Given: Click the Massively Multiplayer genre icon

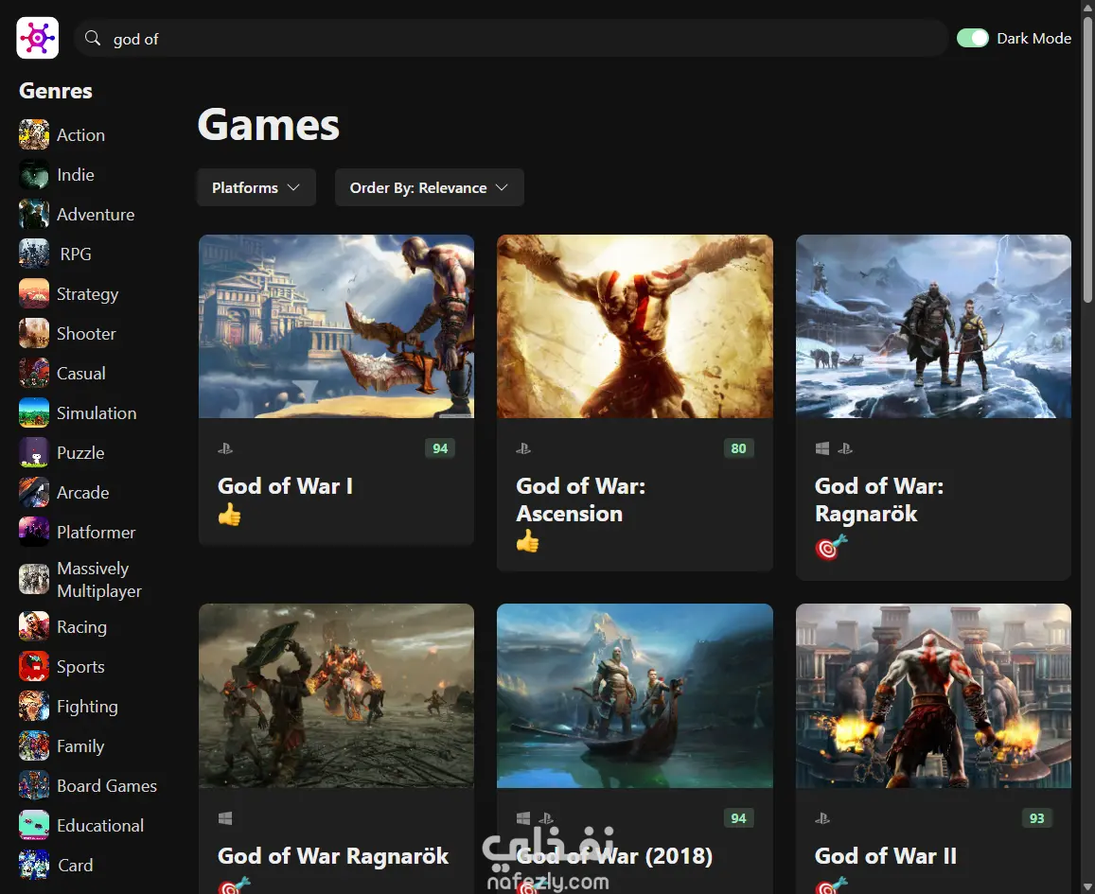Looking at the screenshot, I should pyautogui.click(x=33, y=579).
